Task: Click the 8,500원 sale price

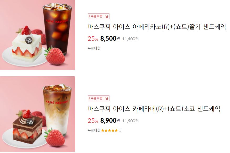Action: [110, 39]
